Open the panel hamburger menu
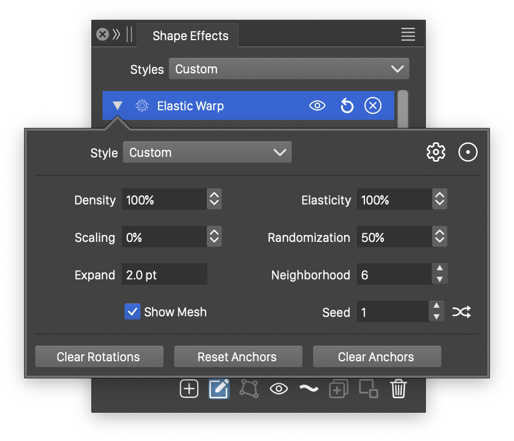This screenshot has height=441, width=514. pyautogui.click(x=408, y=35)
